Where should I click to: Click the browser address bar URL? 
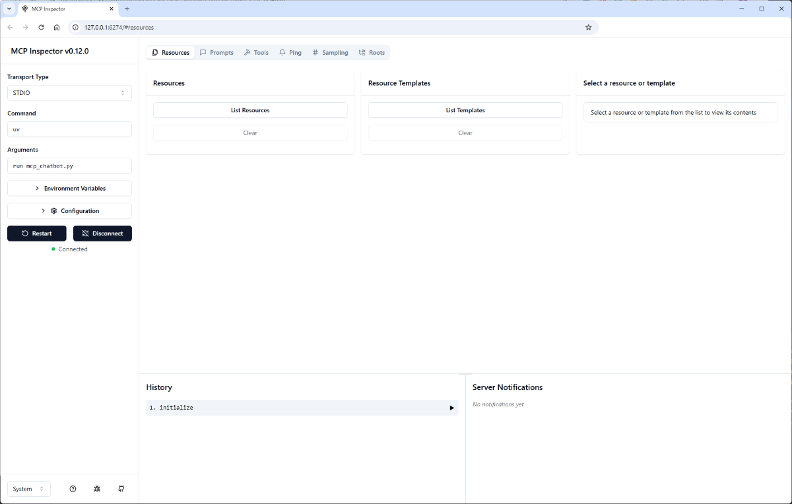[x=119, y=27]
